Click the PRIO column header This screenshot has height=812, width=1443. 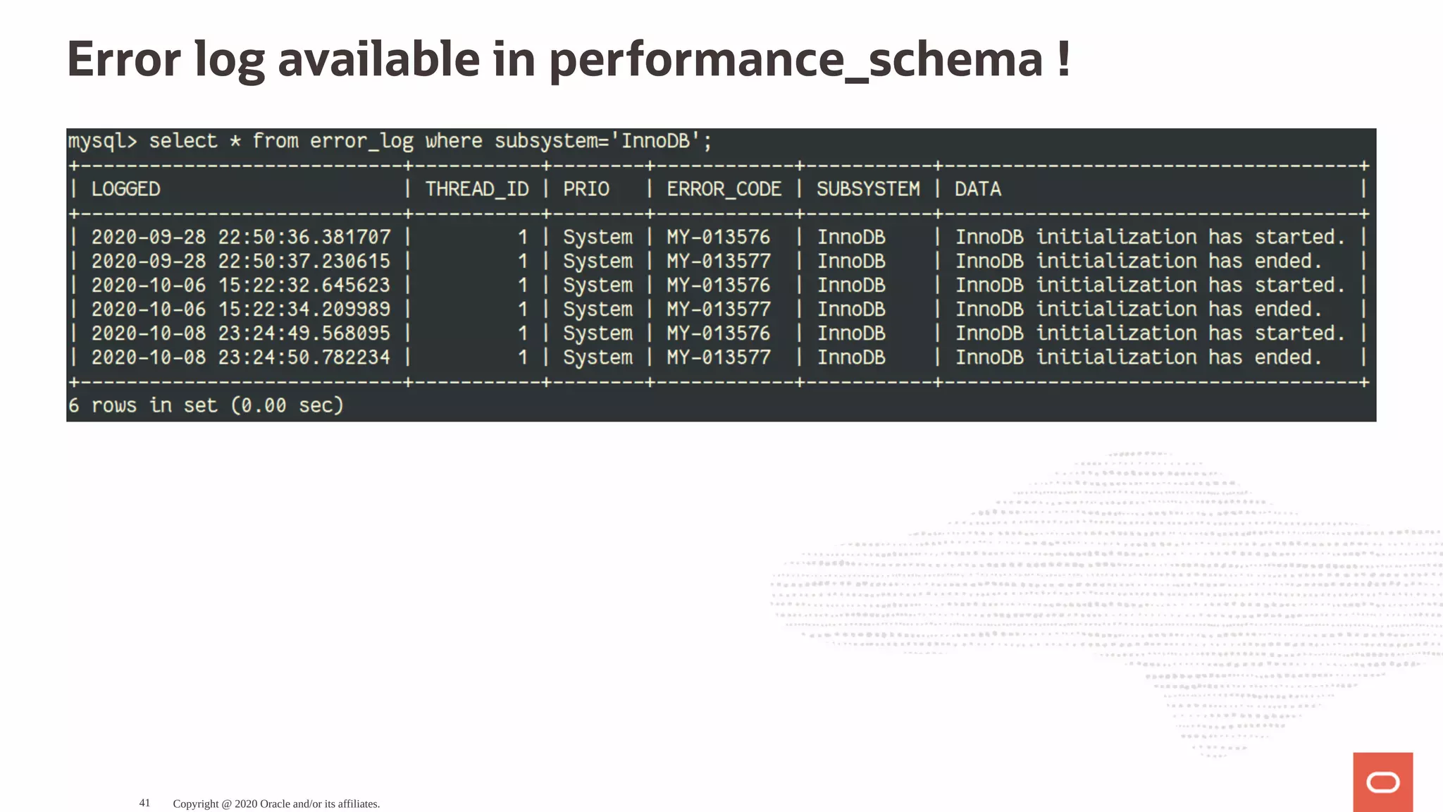pos(586,189)
